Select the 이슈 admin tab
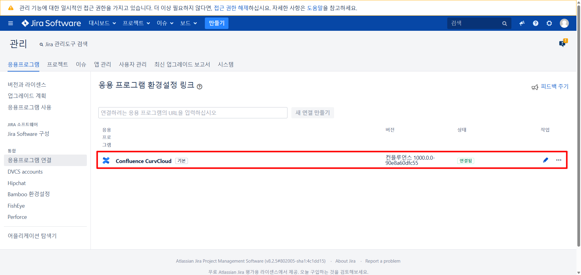This screenshot has width=581, height=275. point(81,64)
